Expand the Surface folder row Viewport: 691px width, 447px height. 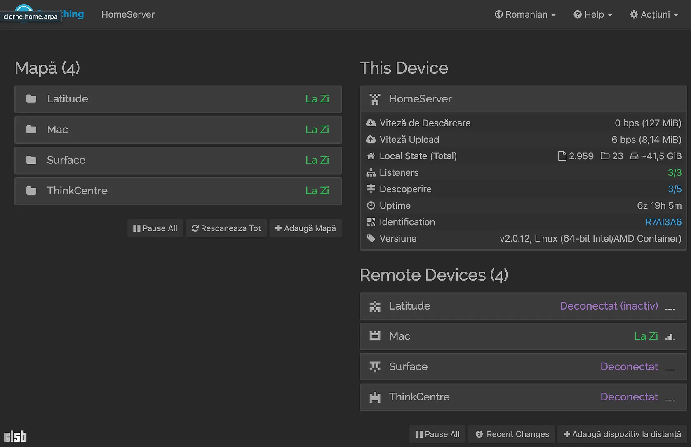178,160
